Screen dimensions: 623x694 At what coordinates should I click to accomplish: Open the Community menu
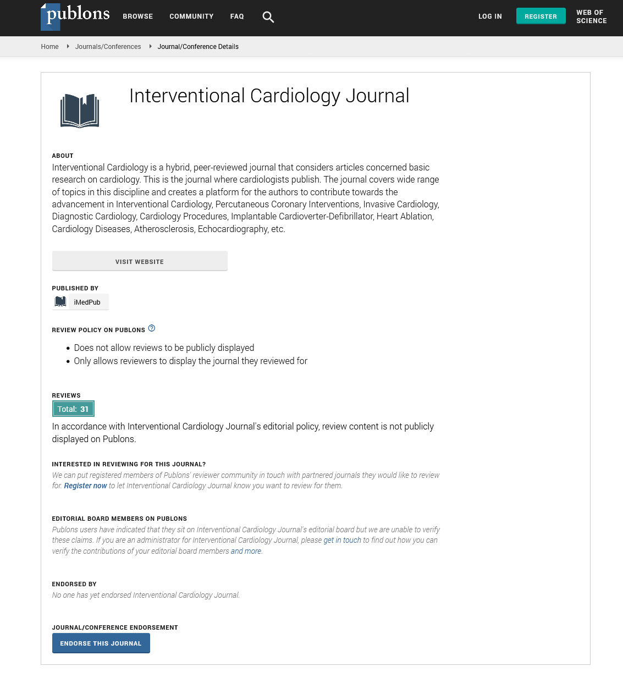point(191,16)
